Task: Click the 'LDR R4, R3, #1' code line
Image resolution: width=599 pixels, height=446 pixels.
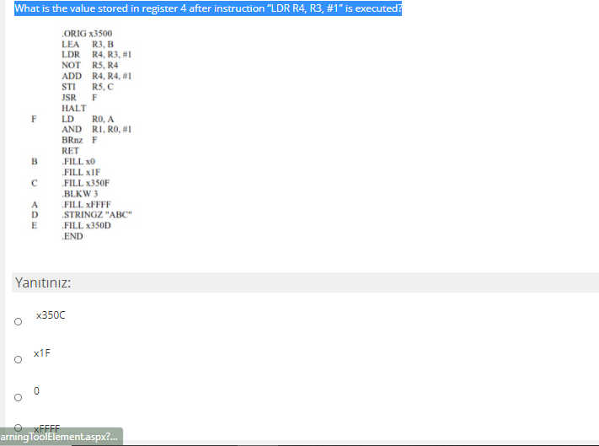Action: [x=97, y=55]
